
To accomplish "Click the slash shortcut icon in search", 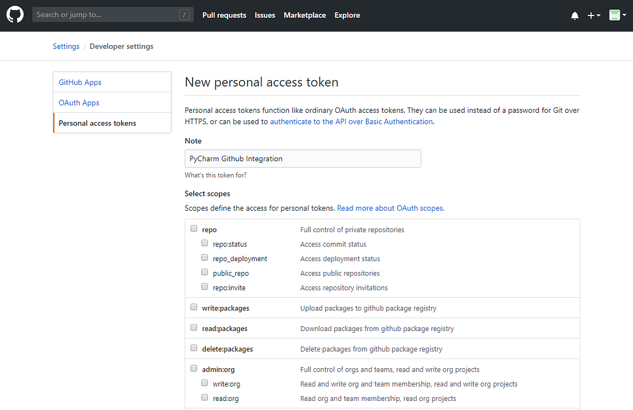I will (184, 15).
